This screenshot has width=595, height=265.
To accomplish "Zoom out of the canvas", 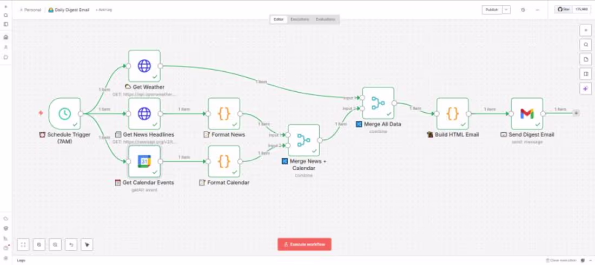I will click(55, 244).
